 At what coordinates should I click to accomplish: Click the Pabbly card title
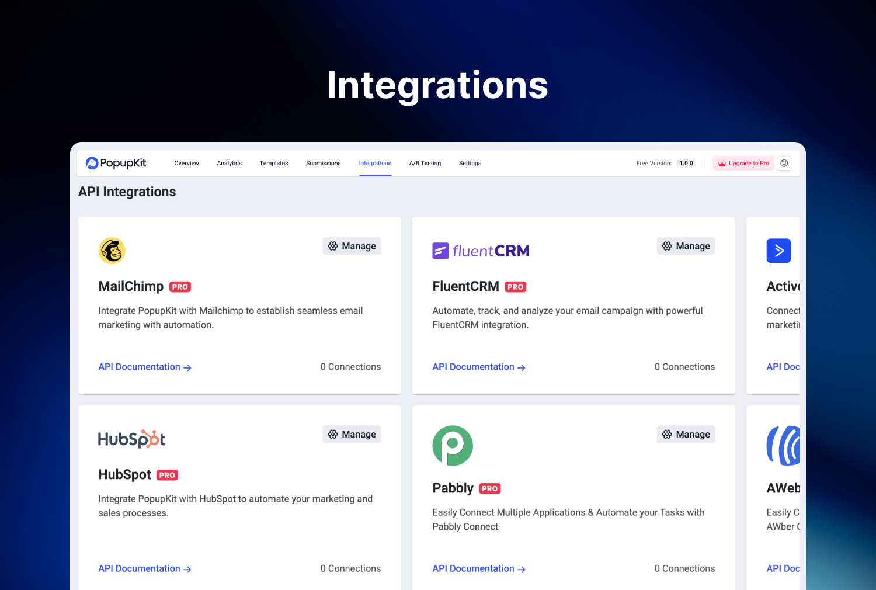pyautogui.click(x=453, y=488)
